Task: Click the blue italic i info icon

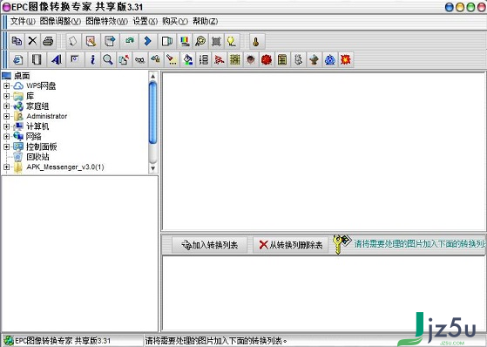Action: (x=92, y=59)
